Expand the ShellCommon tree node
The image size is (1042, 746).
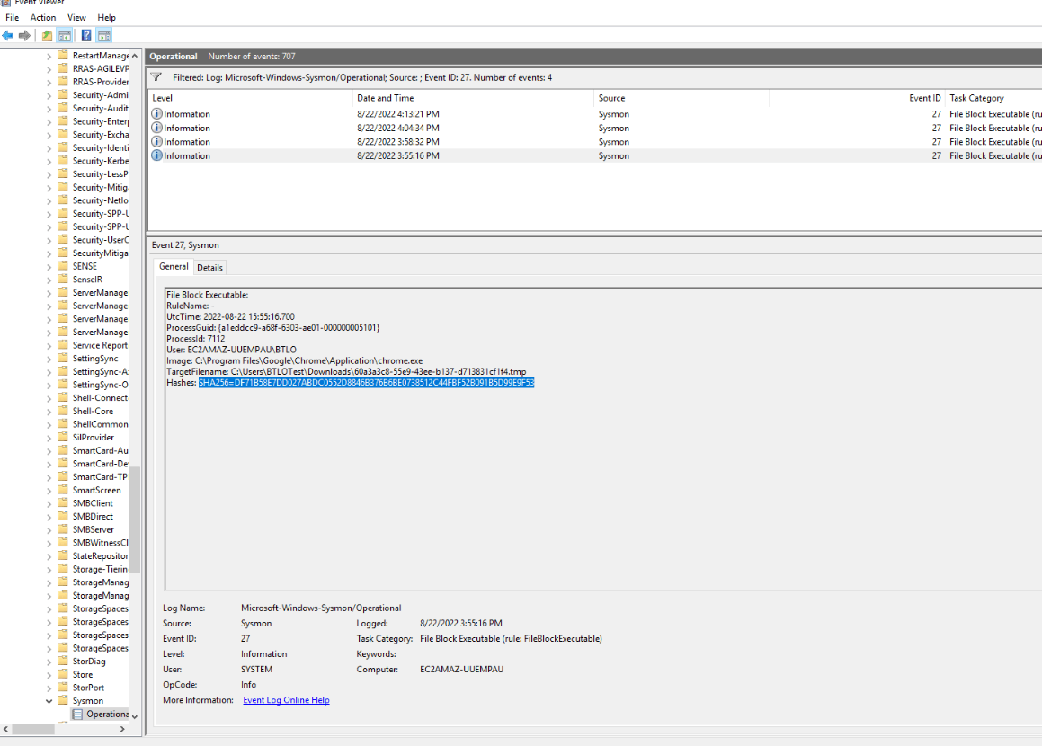tap(49, 424)
